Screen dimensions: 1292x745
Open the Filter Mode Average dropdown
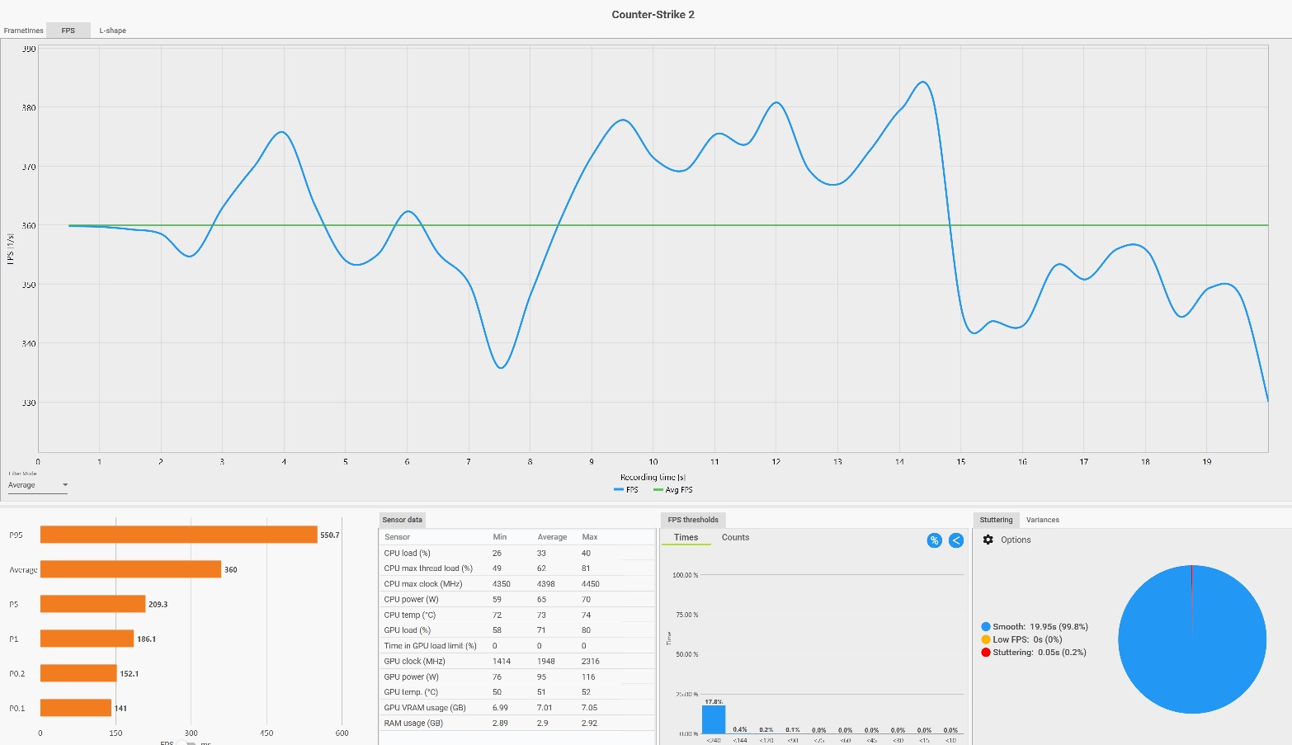coord(38,485)
